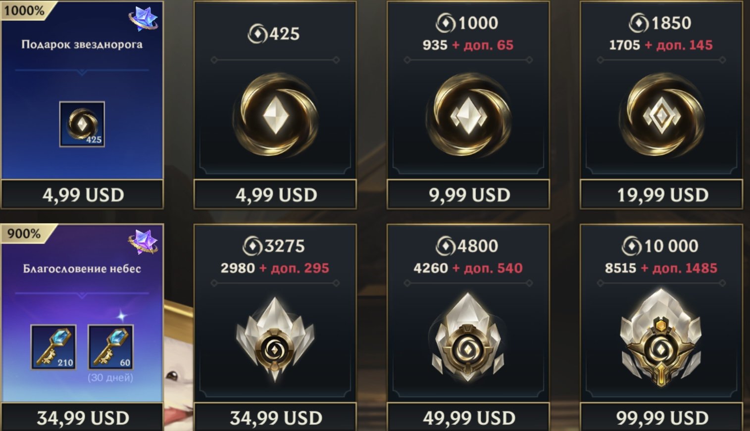Select the Благословение небес title text

click(x=82, y=269)
